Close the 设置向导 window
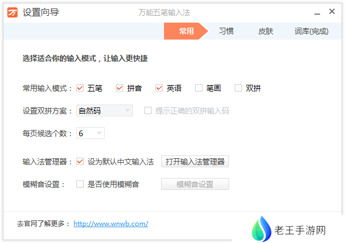The height and width of the screenshot is (243, 345). coord(332,11)
